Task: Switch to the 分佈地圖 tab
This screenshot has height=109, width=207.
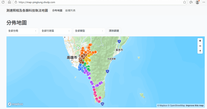Action: click(57, 11)
